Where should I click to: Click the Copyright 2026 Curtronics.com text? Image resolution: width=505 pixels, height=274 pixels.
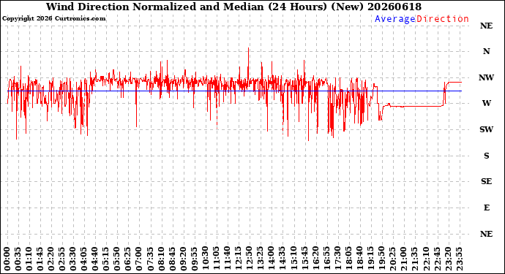(x=53, y=19)
